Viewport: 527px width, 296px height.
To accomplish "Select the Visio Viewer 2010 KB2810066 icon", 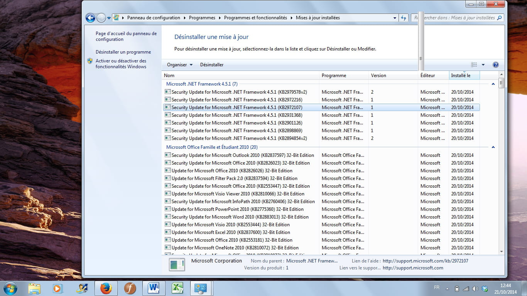I will 167,193.
